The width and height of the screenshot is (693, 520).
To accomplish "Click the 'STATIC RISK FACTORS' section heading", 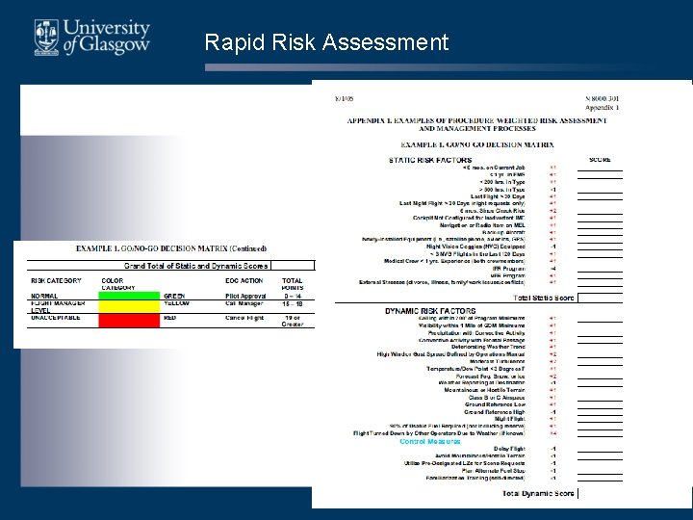I will click(x=430, y=160).
